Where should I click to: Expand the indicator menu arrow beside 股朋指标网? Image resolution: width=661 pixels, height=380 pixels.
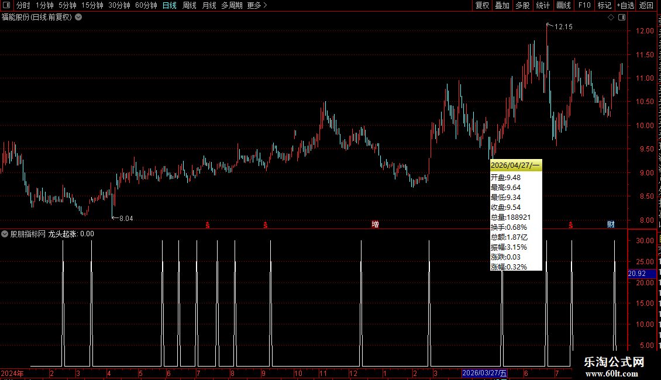[x=5, y=234]
